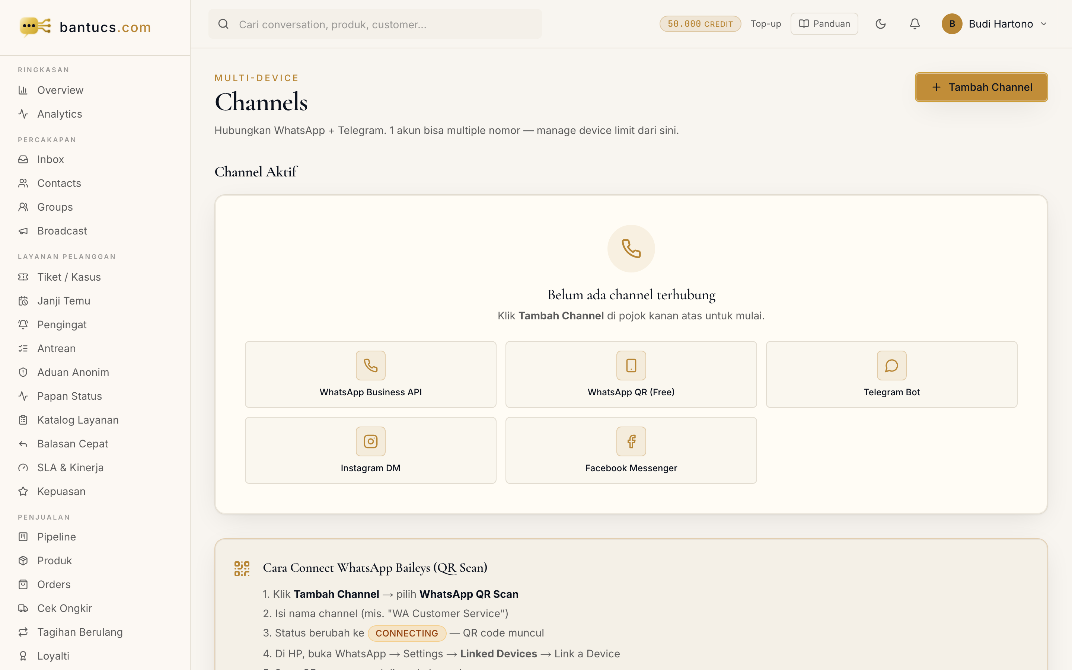
Task: Open the Inbox sidebar icon
Action: pos(23,160)
